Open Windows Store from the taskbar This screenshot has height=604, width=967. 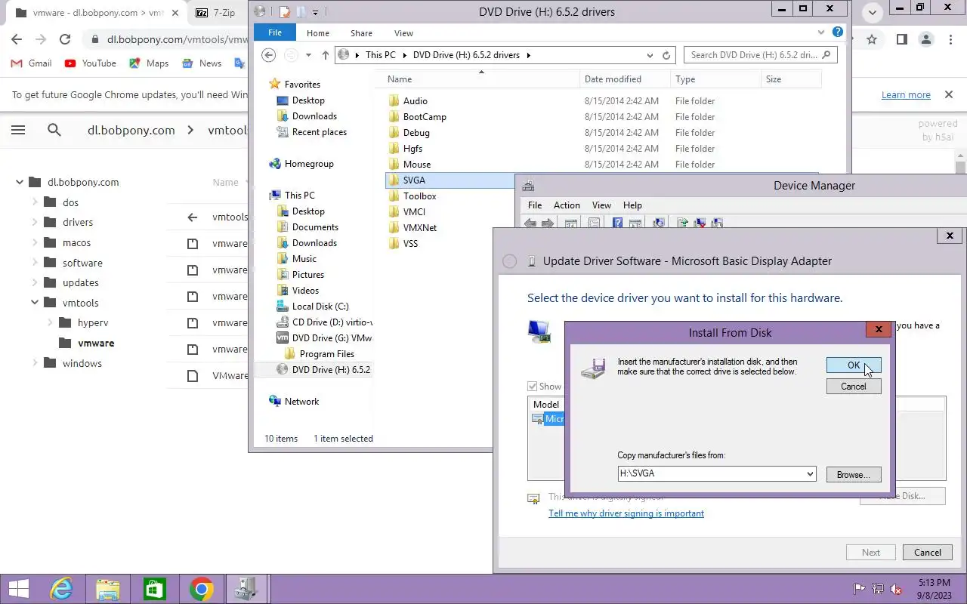click(155, 589)
